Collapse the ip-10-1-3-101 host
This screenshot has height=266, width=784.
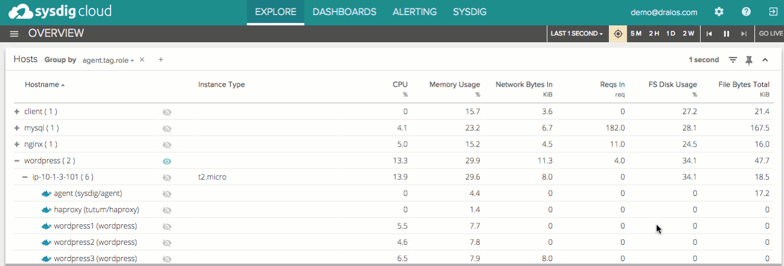coord(25,177)
